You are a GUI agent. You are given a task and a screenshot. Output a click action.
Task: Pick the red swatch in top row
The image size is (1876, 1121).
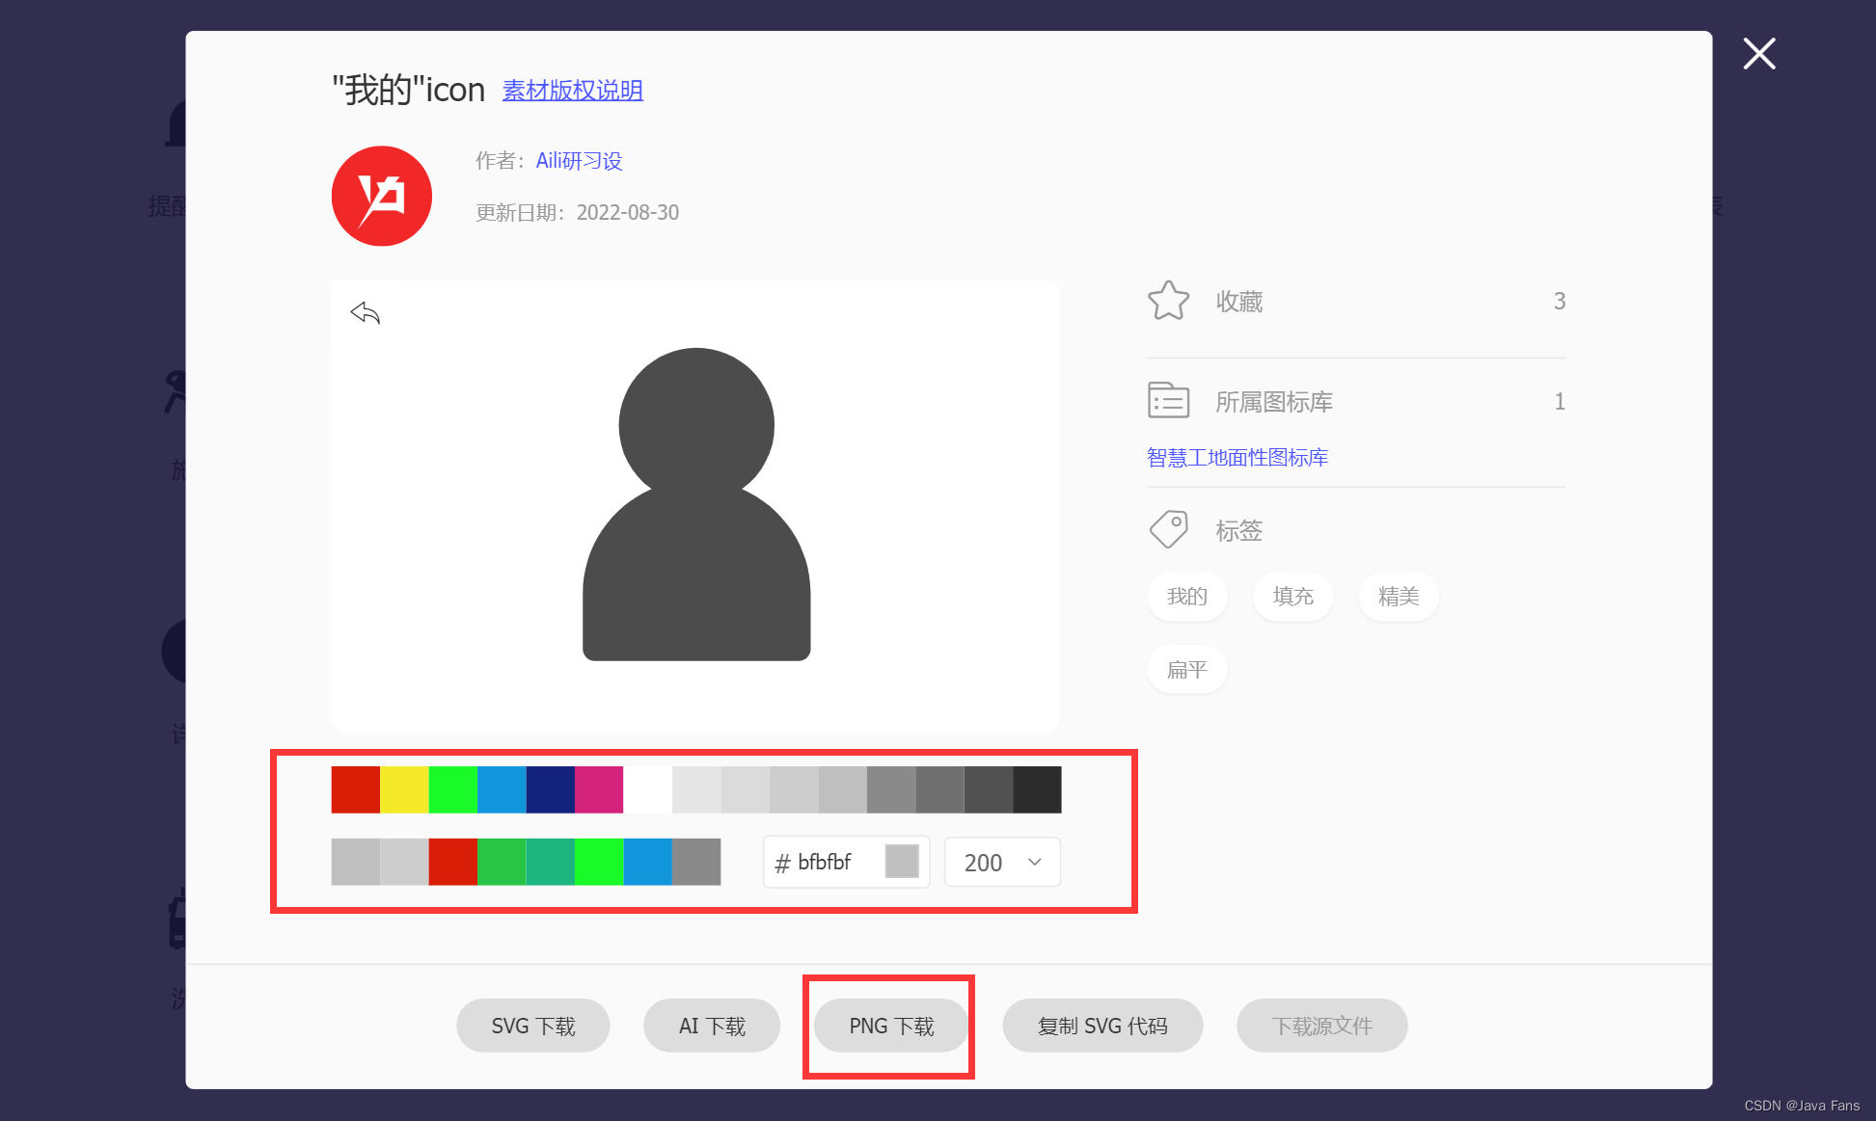pos(356,789)
